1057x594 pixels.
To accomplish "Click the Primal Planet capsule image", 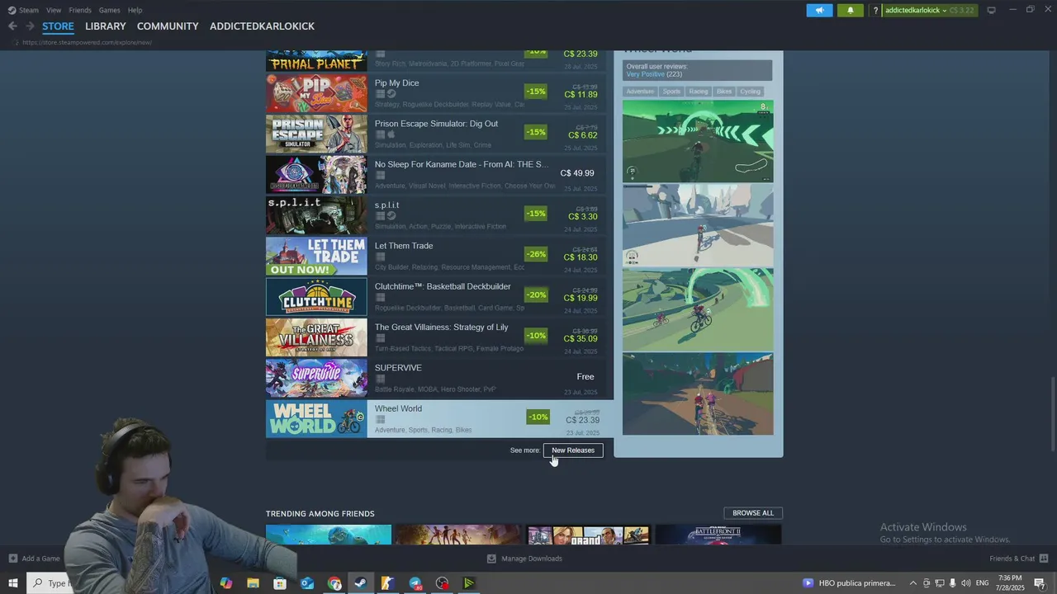I will pos(316,61).
